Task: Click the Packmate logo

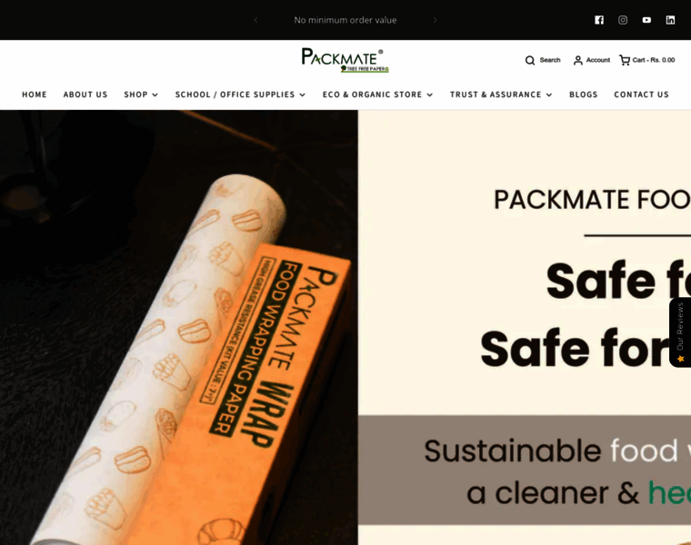Action: pyautogui.click(x=345, y=60)
